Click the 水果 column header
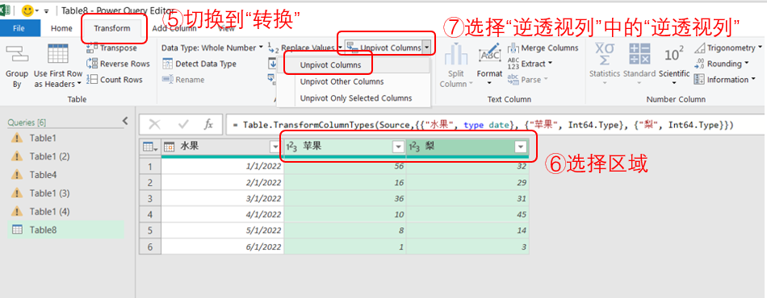Viewport: 767px width, 298px height. [223, 147]
